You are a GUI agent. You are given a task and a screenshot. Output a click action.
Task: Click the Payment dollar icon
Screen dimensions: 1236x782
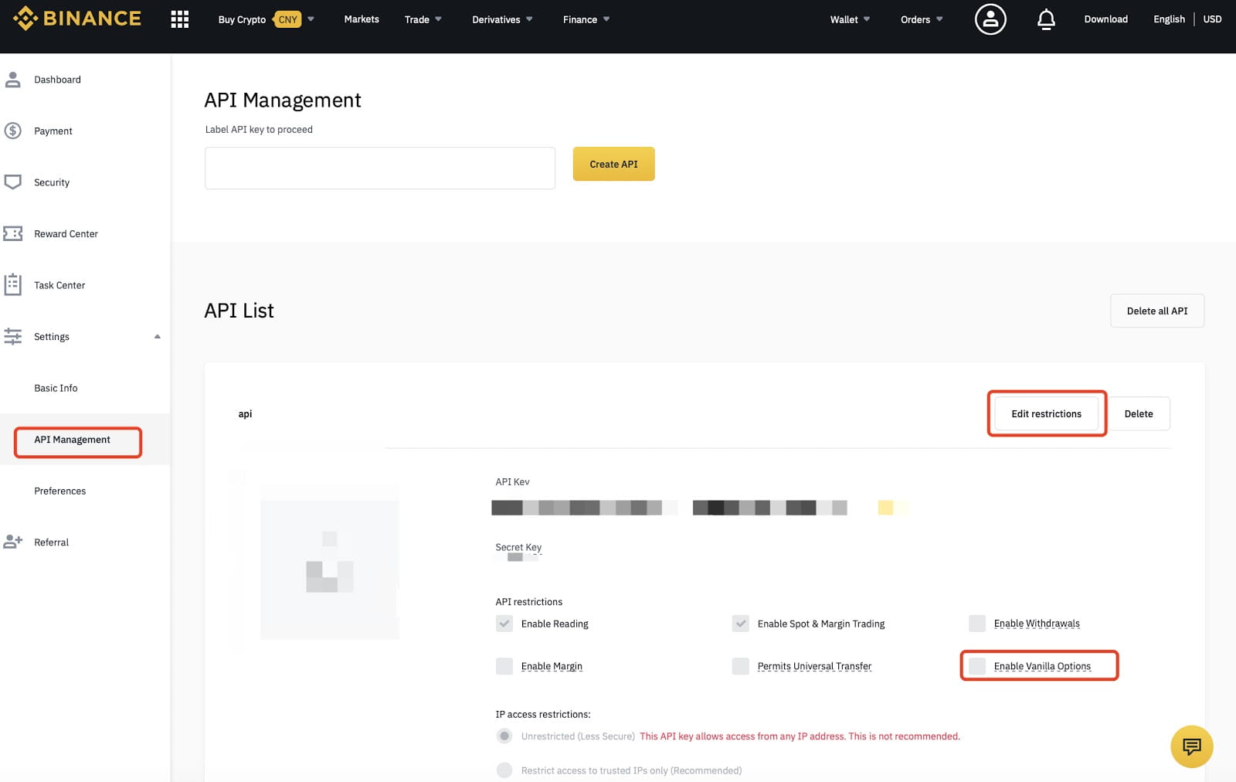pos(12,131)
